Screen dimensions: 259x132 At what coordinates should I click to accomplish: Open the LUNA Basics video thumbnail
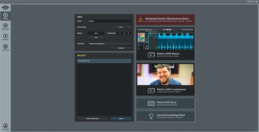(165, 39)
